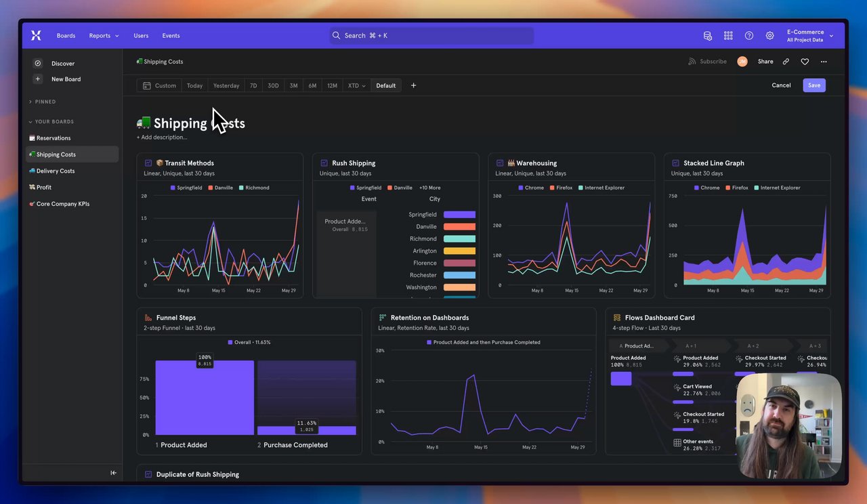Click Danville legend swatch in Rush Shipping
The height and width of the screenshot is (504, 867).
[389, 188]
